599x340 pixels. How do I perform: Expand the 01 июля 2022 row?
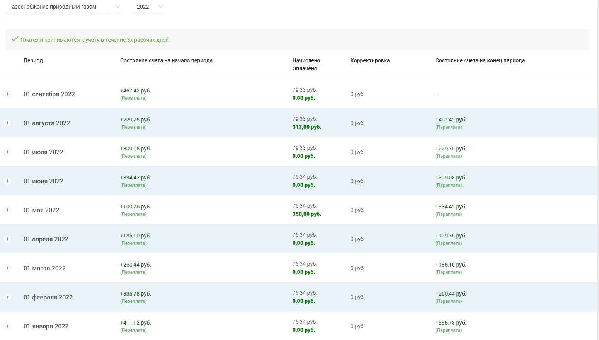click(7, 152)
